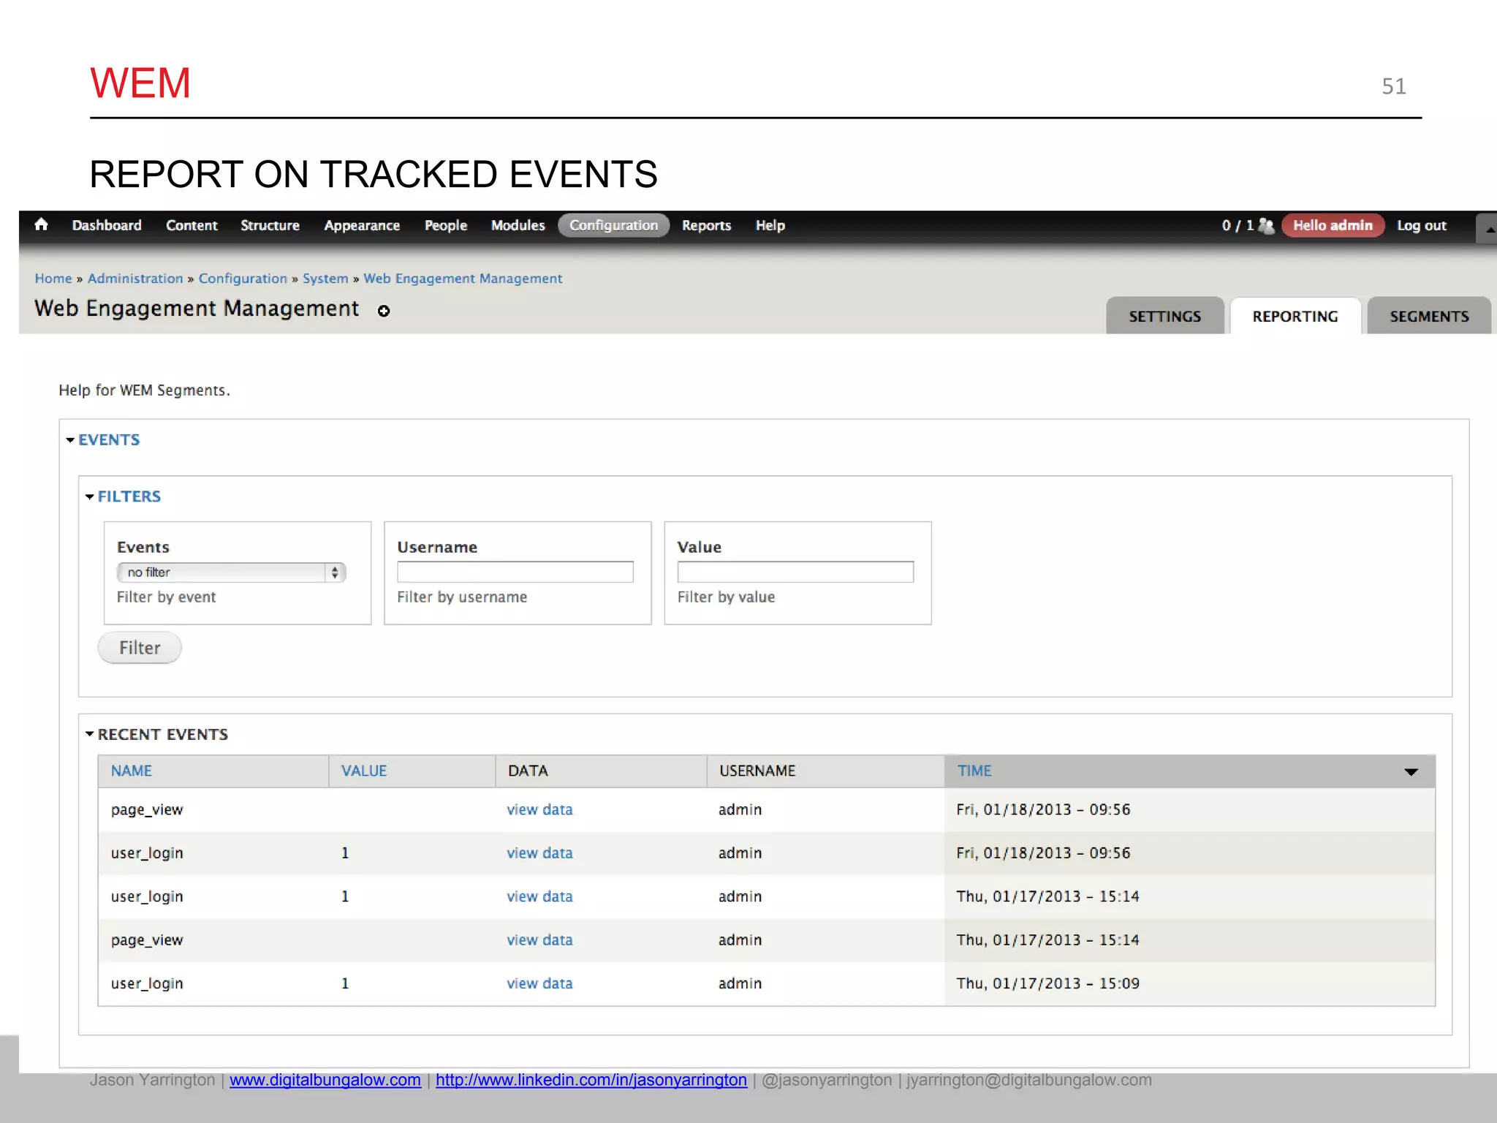This screenshot has width=1497, height=1123.
Task: Switch to the SEGMENTS tab
Action: [x=1428, y=317]
